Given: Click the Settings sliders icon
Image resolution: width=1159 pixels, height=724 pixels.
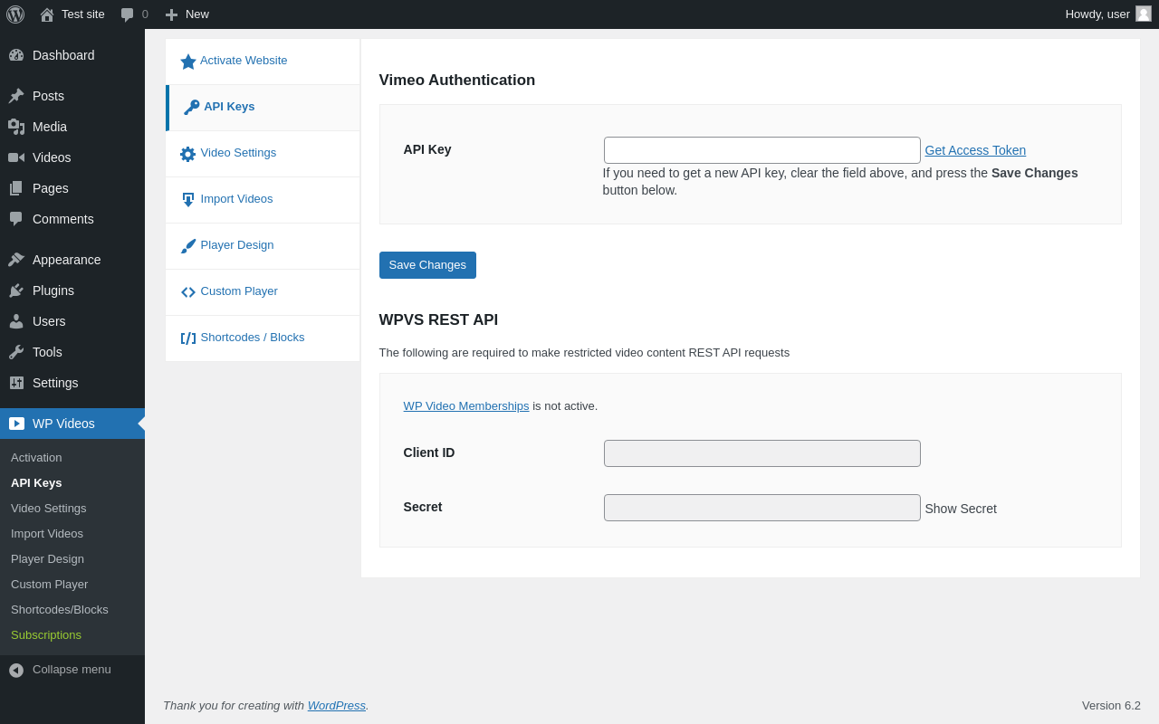Looking at the screenshot, I should tap(16, 383).
